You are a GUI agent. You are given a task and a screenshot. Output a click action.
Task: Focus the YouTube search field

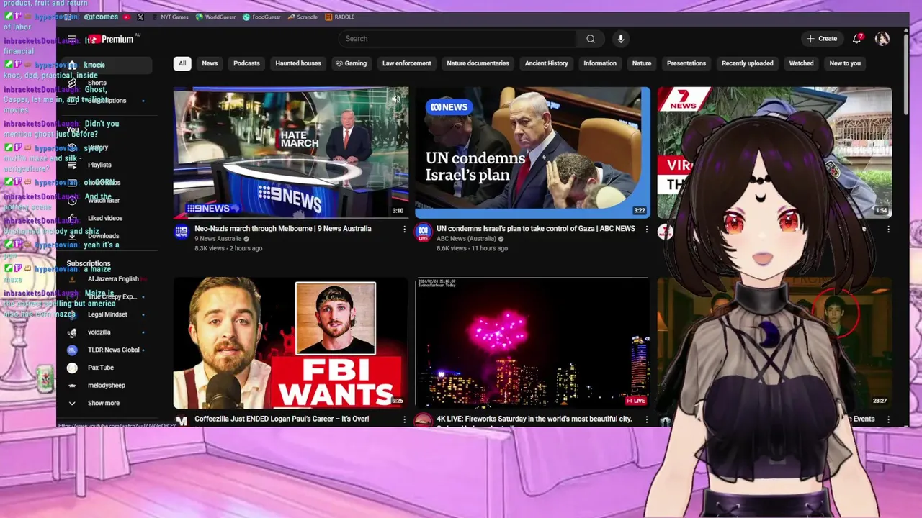460,39
